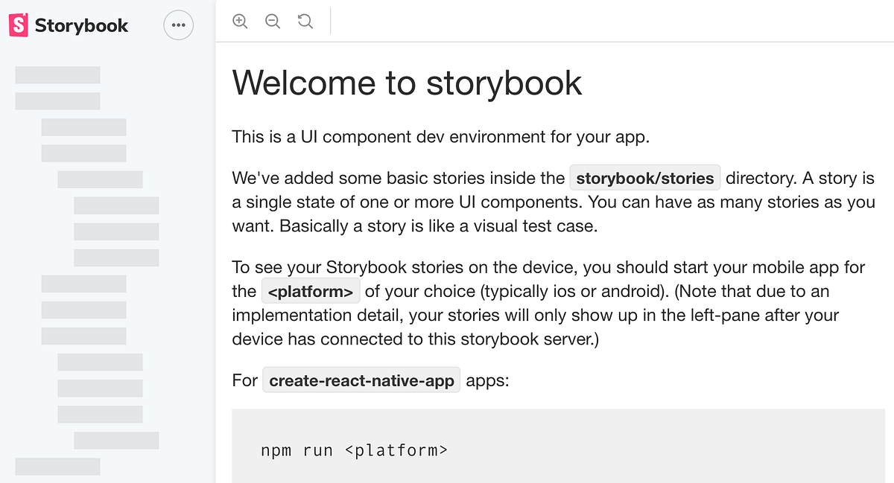The image size is (894, 483).
Task: Click the storybook/stories inline code chip
Action: pyautogui.click(x=644, y=178)
